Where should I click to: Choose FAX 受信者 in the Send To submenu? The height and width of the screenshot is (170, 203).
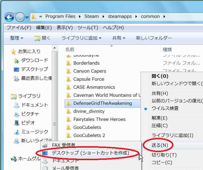[x=64, y=145]
